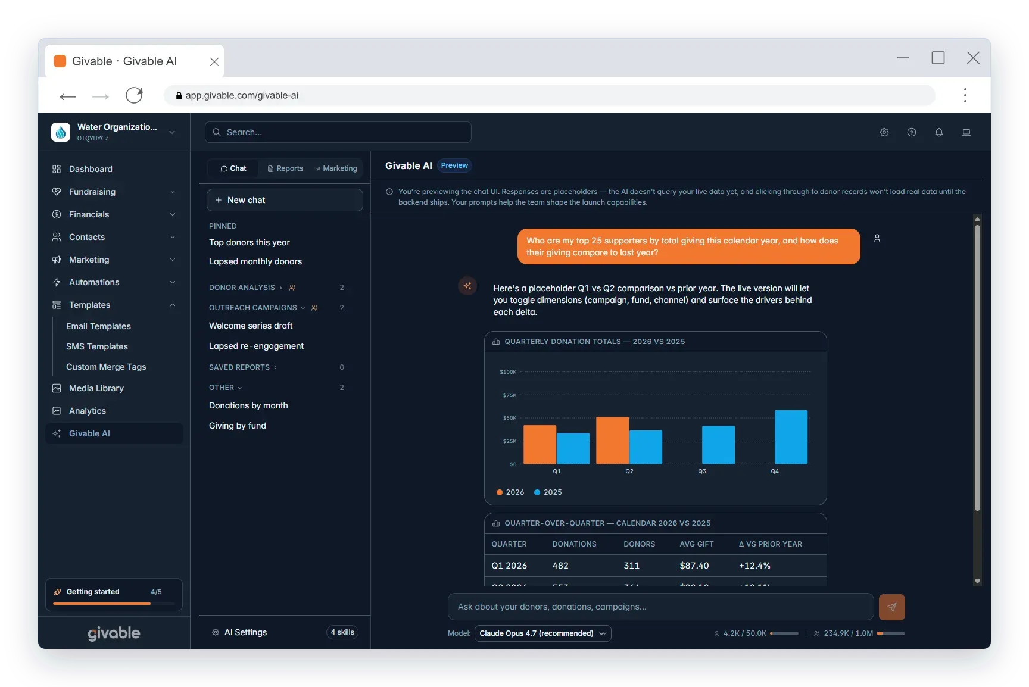The height and width of the screenshot is (687, 1029).
Task: Toggle the 2026 legend series in chart
Action: (510, 492)
